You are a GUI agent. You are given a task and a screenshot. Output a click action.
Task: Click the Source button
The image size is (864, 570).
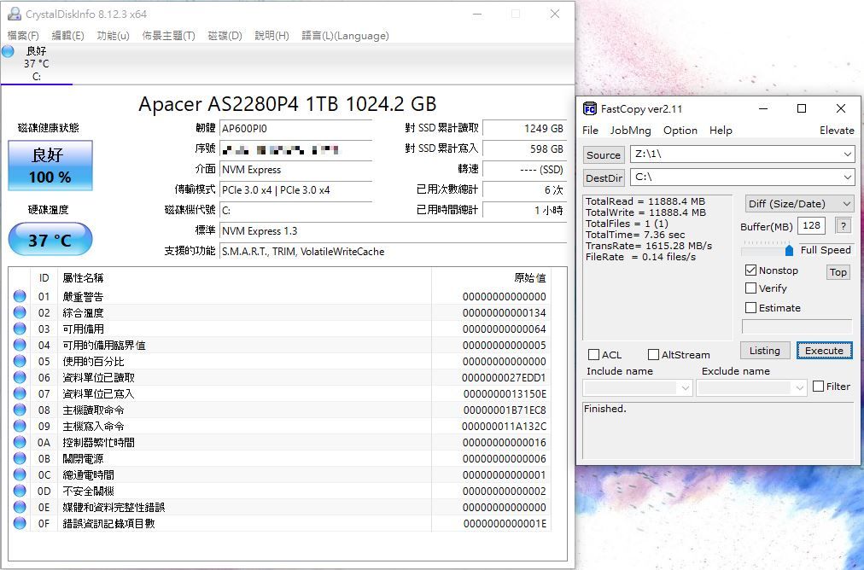pos(604,154)
